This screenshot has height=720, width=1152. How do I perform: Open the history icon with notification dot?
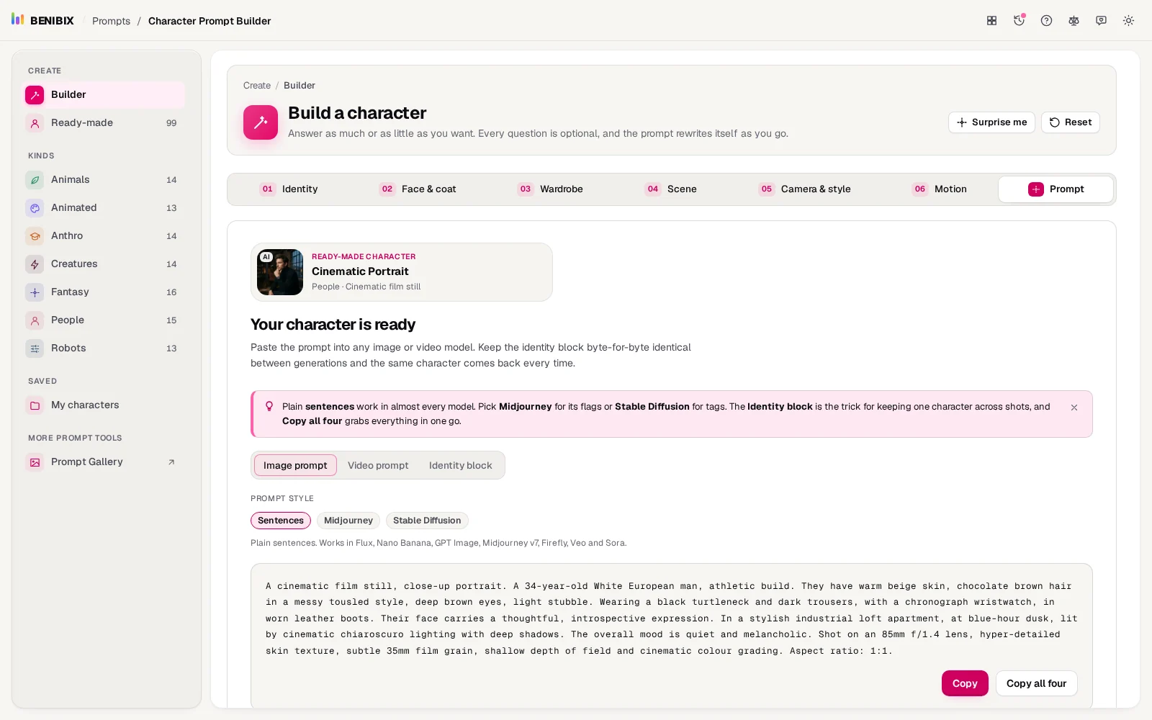pos(1019,21)
